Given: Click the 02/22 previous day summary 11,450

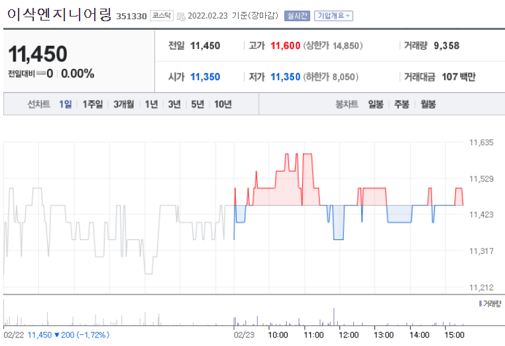Looking at the screenshot, I should 40,335.
